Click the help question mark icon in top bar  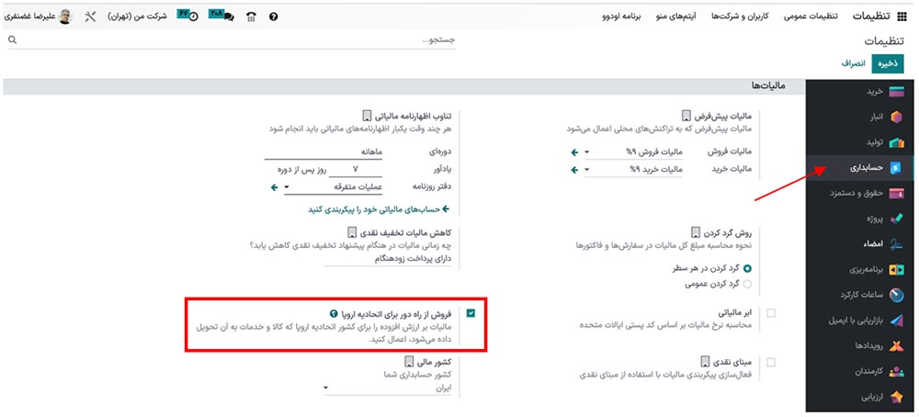tap(273, 17)
